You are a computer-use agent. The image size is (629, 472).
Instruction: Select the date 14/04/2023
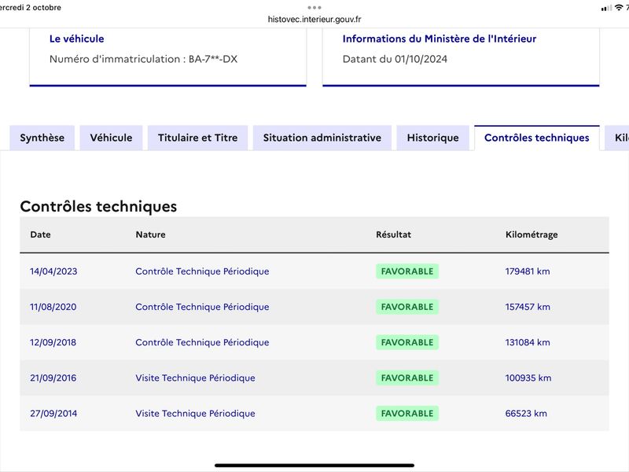click(53, 271)
